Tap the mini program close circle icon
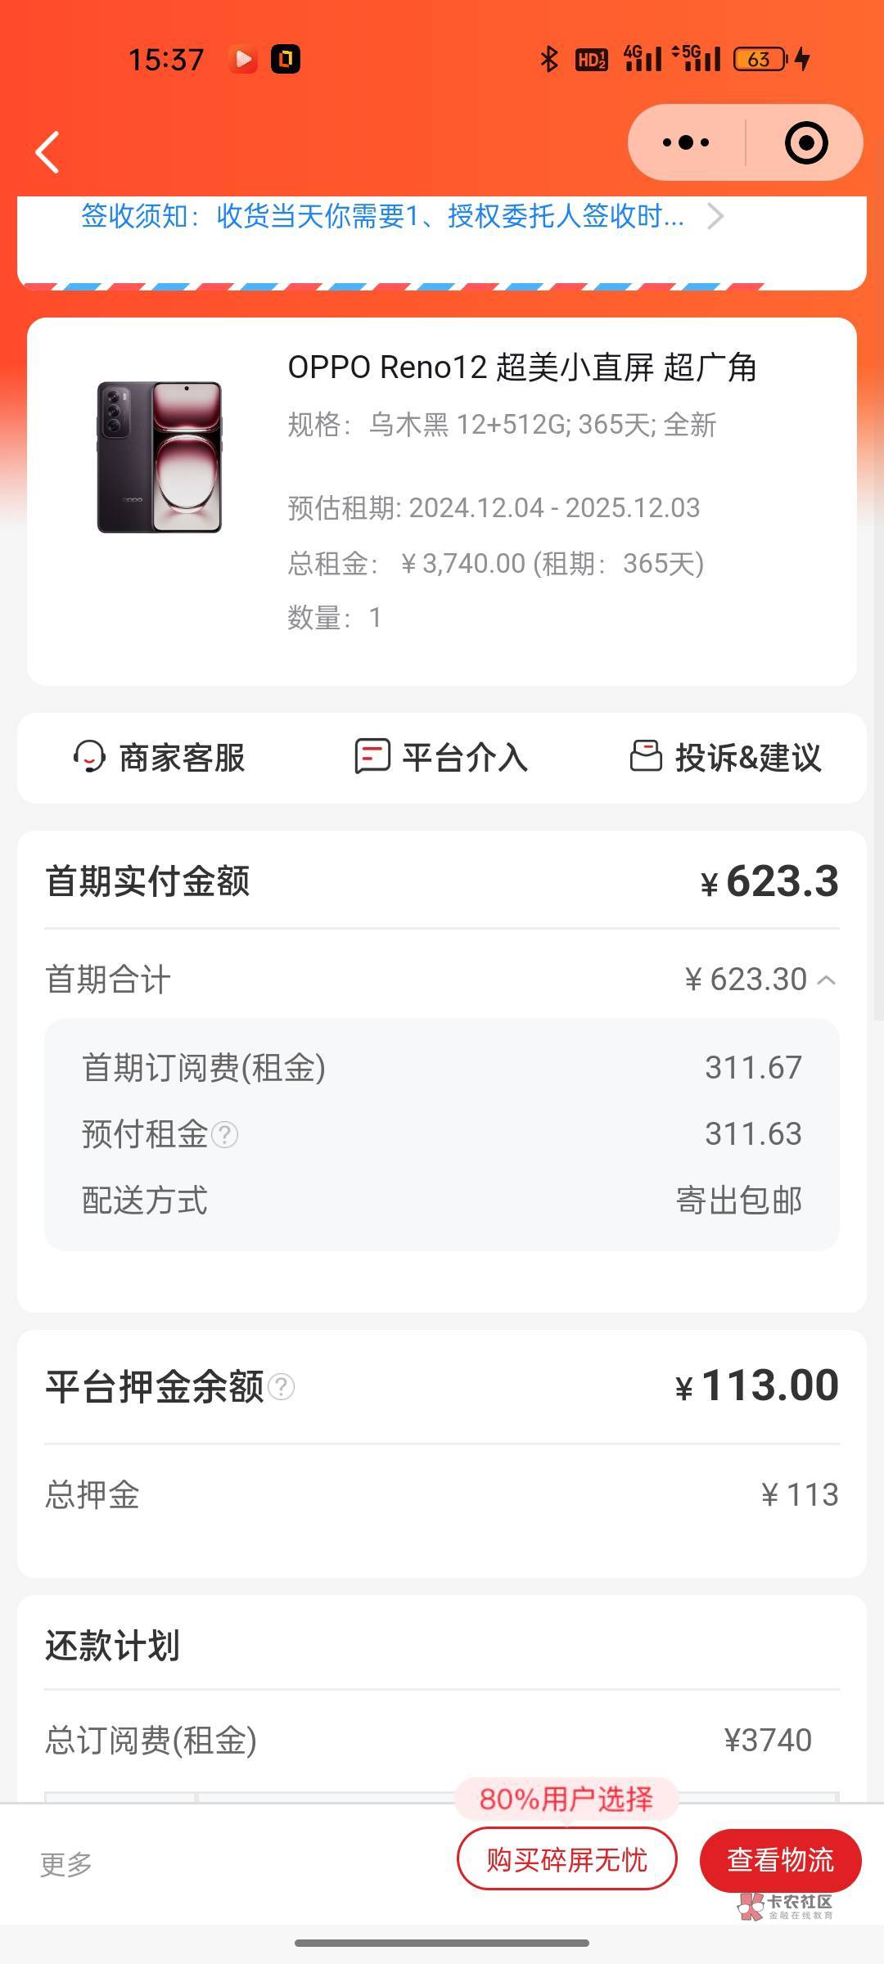Image resolution: width=884 pixels, height=1964 pixels. tap(805, 143)
